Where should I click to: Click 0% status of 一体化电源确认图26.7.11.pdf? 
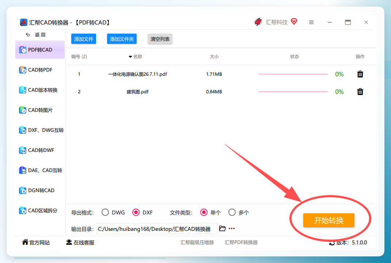(339, 74)
